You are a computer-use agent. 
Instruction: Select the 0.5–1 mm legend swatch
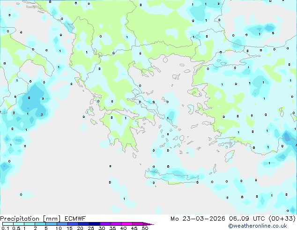point(19,224)
